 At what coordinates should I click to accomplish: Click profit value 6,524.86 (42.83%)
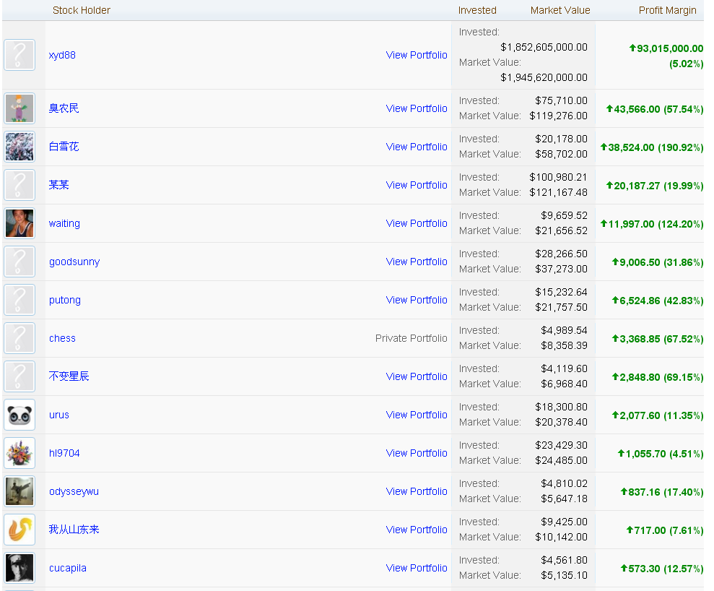(x=658, y=301)
